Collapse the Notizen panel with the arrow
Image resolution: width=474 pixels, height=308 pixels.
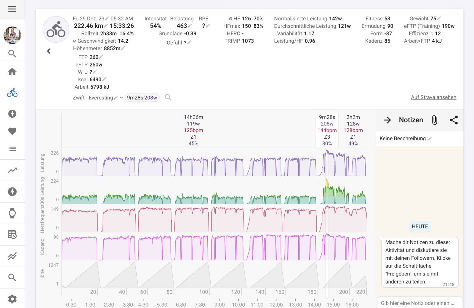(387, 120)
